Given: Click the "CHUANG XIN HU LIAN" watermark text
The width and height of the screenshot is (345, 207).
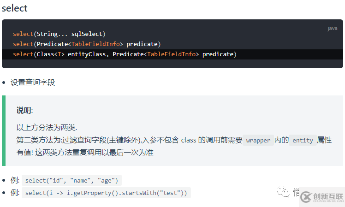Looking at the screenshot, I should (328, 201).
